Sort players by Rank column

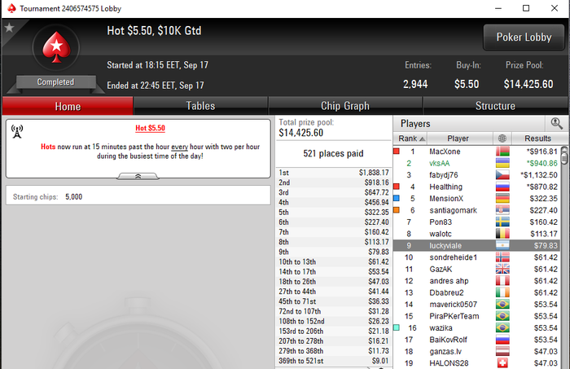pos(410,138)
